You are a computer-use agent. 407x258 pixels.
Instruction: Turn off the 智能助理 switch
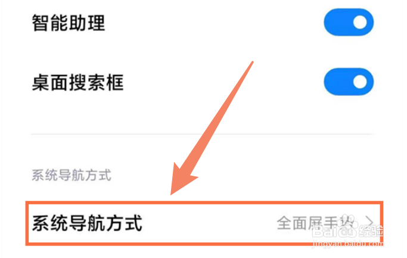349,22
